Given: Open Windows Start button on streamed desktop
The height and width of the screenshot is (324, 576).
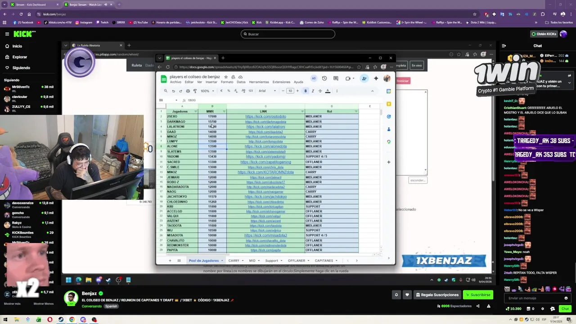Looking at the screenshot, I should click(x=68, y=280).
